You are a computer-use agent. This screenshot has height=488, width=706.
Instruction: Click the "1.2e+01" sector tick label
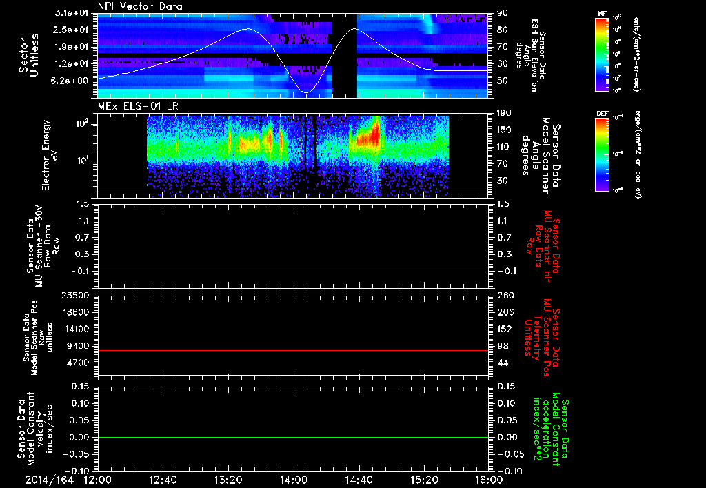pos(72,64)
